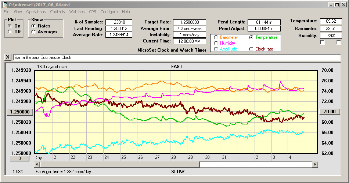This screenshot has width=349, height=183.
Task: Select the Averages radio button
Action: click(34, 32)
